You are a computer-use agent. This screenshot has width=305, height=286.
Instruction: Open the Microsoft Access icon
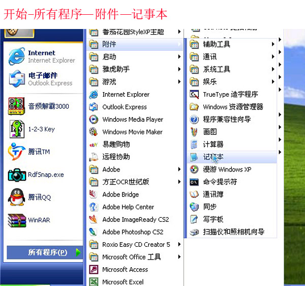pos(94,269)
